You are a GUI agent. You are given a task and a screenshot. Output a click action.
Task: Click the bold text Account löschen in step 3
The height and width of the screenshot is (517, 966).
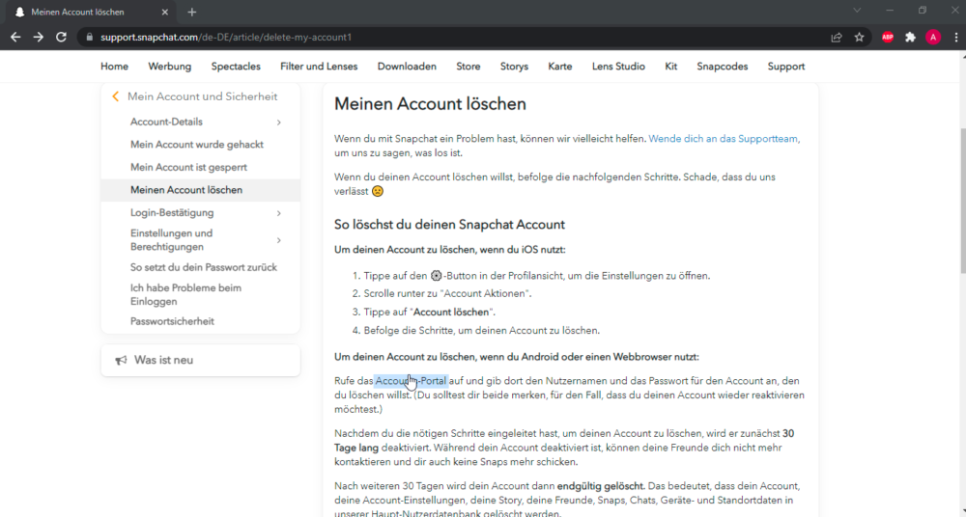point(450,313)
